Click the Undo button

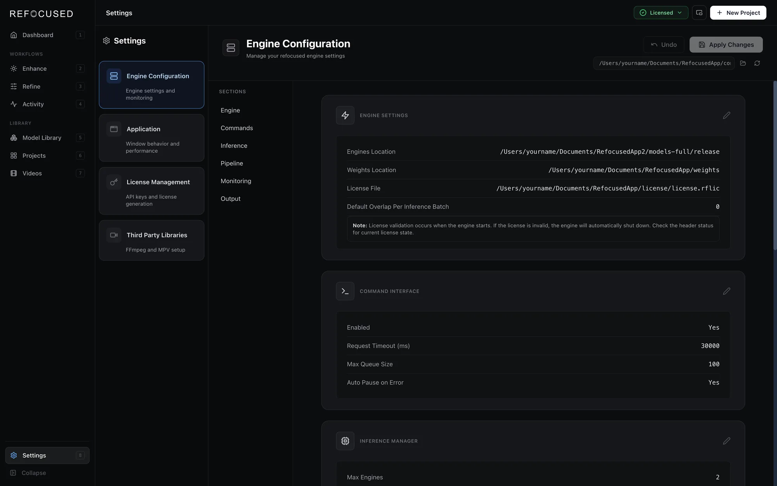664,45
